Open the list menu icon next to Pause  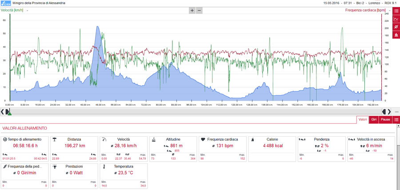tap(396, 120)
